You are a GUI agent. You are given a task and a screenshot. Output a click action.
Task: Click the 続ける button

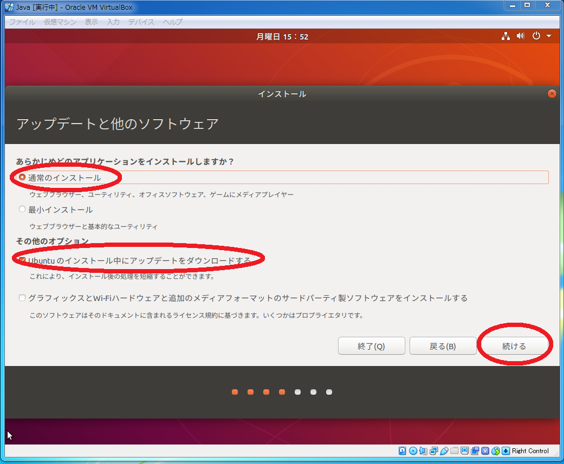514,346
